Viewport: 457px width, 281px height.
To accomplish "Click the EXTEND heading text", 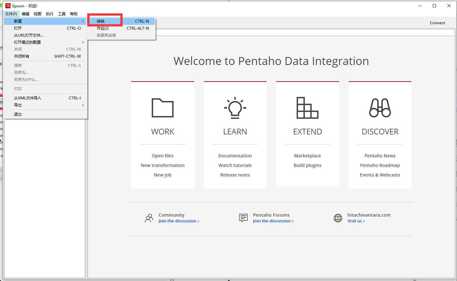I will (308, 132).
